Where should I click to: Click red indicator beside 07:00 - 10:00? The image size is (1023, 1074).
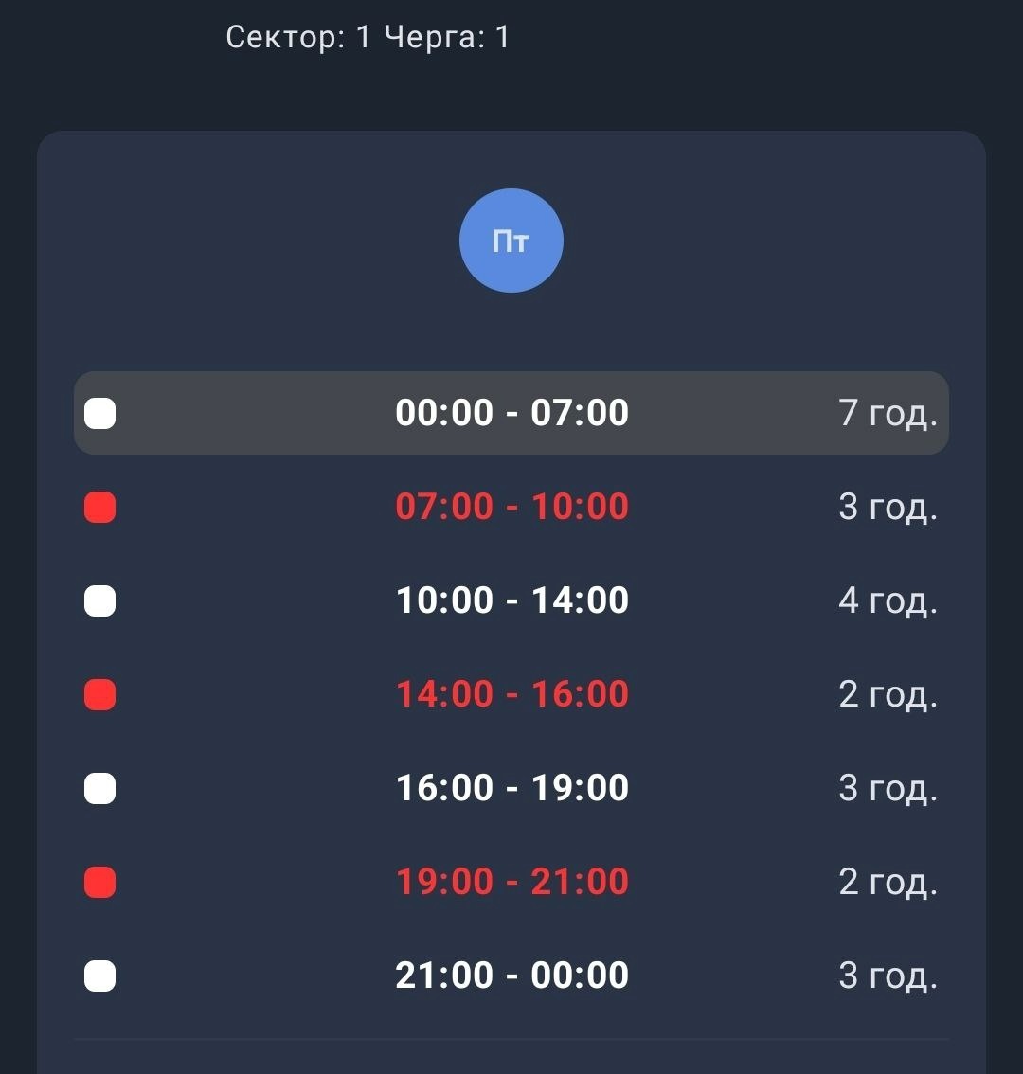coord(100,508)
